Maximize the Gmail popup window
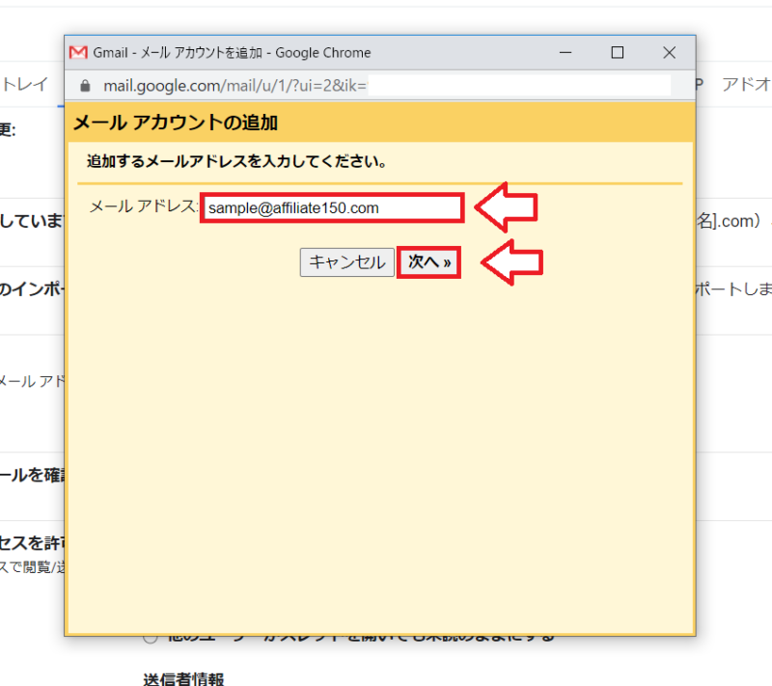 [617, 52]
